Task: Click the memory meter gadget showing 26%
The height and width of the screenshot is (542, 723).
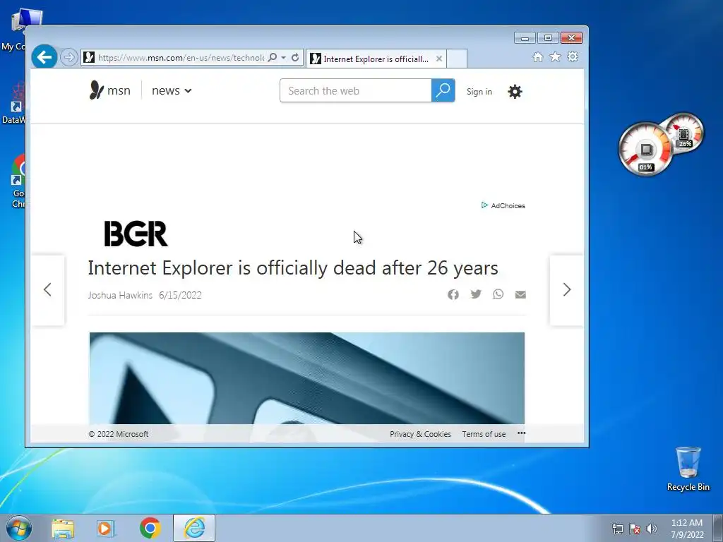Action: tap(684, 133)
